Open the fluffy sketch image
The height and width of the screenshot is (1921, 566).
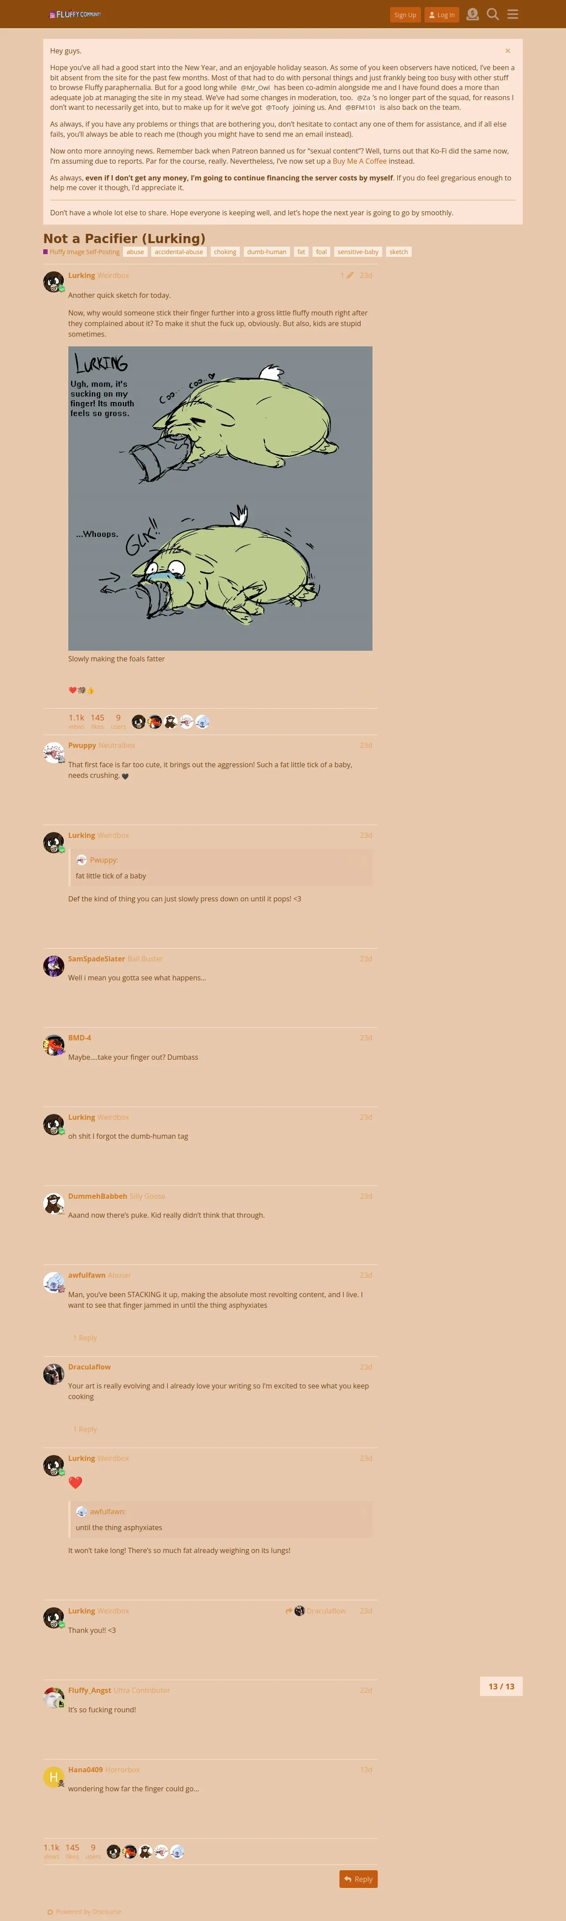pos(220,498)
